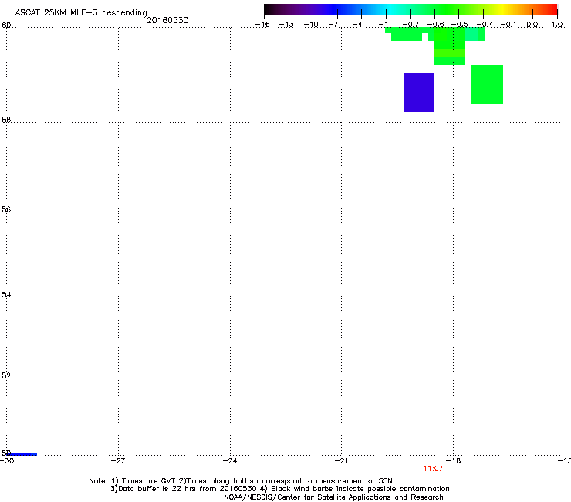Click the date label '20160530'
The width and height of the screenshot is (571, 502).
tap(167, 20)
